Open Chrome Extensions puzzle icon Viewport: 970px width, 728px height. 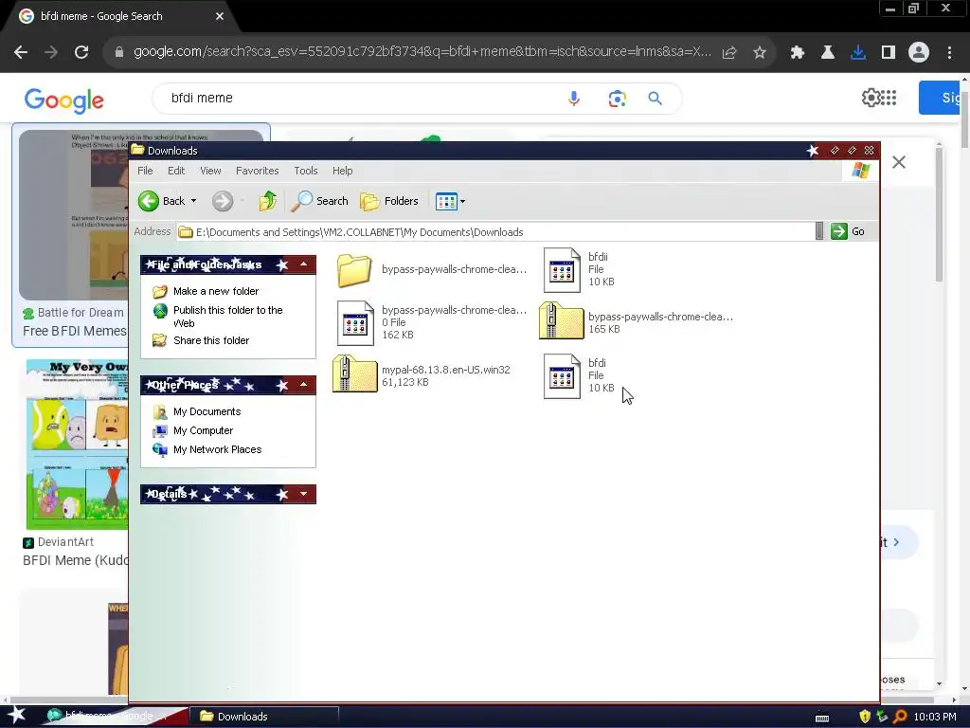click(x=798, y=53)
